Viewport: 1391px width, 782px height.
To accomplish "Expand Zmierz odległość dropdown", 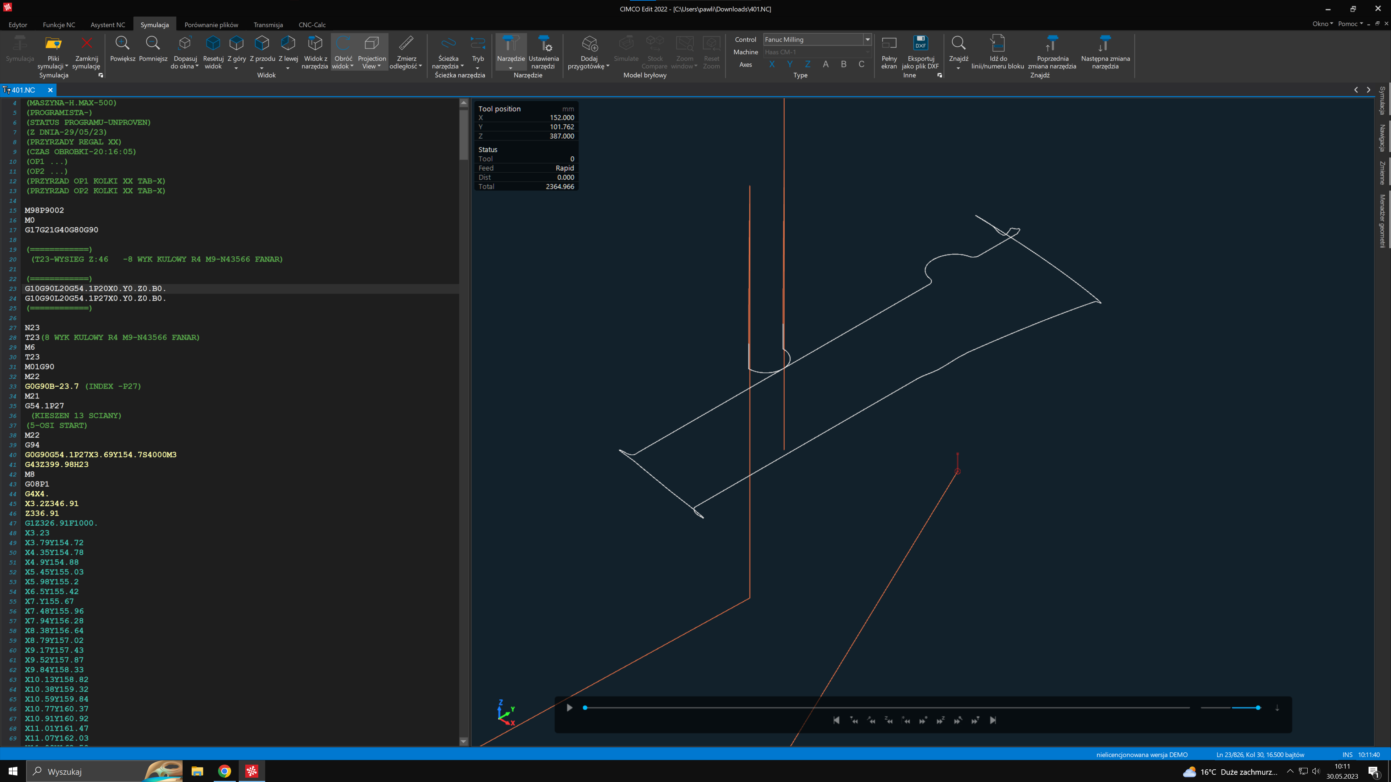I will click(x=420, y=66).
